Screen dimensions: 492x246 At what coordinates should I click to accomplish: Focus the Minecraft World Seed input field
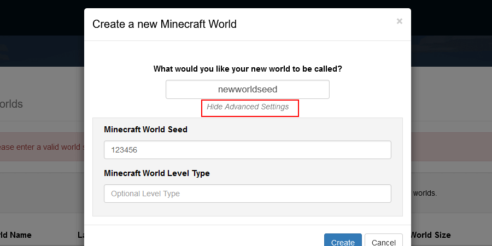pos(248,150)
